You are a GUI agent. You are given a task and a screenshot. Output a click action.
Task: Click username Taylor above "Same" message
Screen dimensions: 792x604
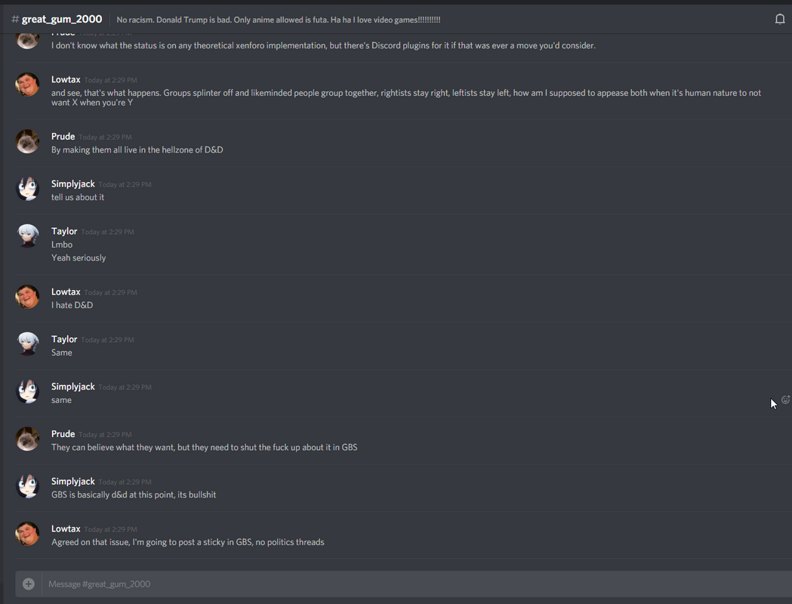pos(64,339)
